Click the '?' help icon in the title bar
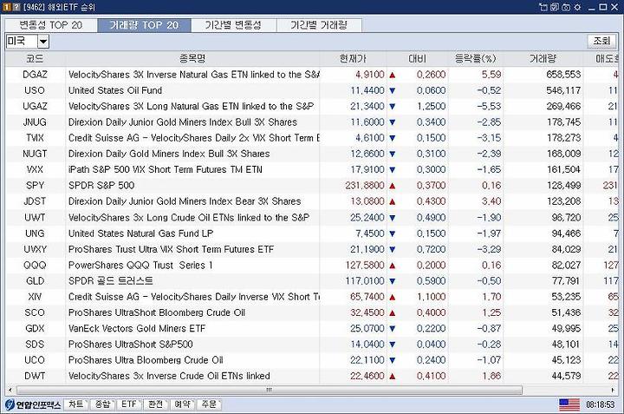624x414 pixels. (x=16, y=7)
